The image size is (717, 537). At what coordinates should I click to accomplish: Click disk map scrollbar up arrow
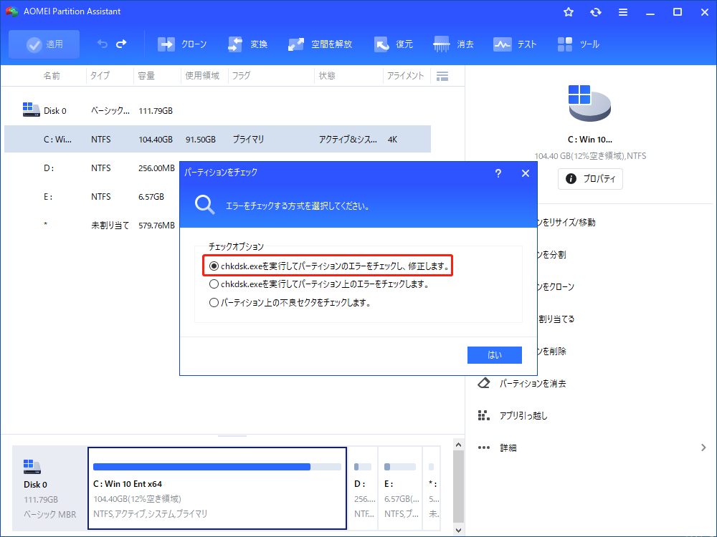point(459,445)
